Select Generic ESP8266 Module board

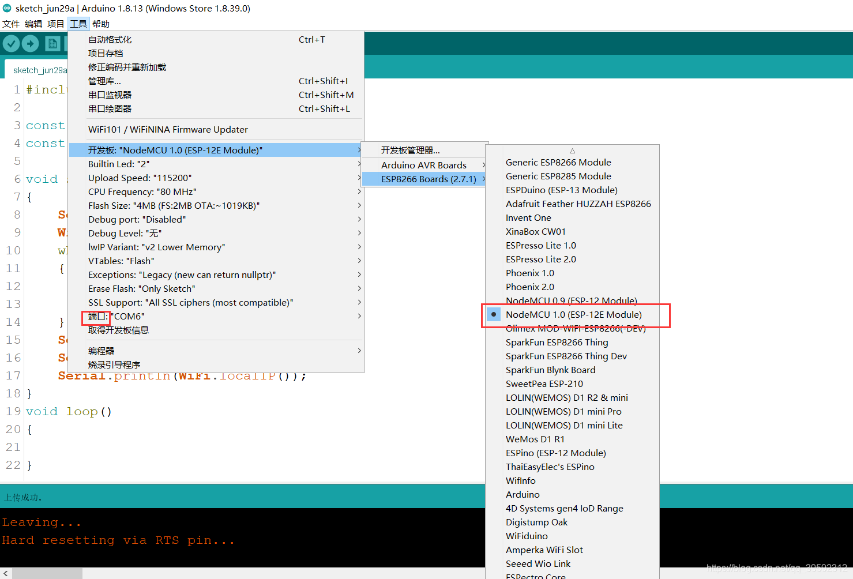[x=572, y=162]
